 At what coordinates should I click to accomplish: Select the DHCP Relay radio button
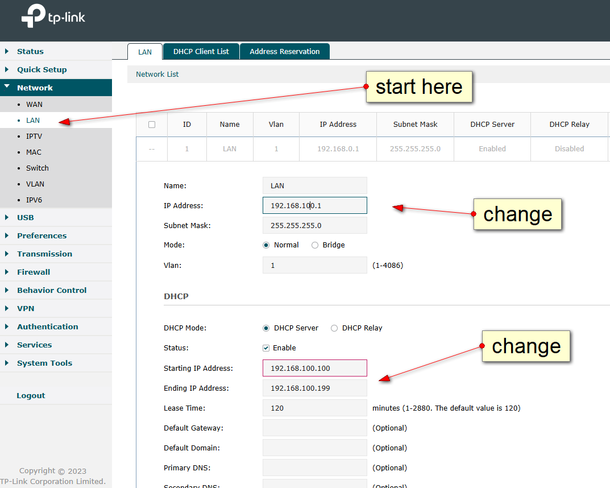click(334, 328)
